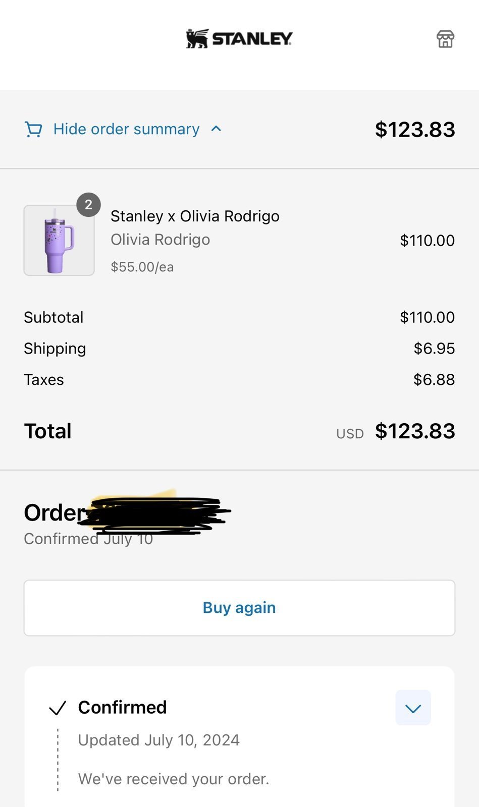Screen dimensions: 479x807
Task: Click the header total $123.83
Action: pos(415,130)
